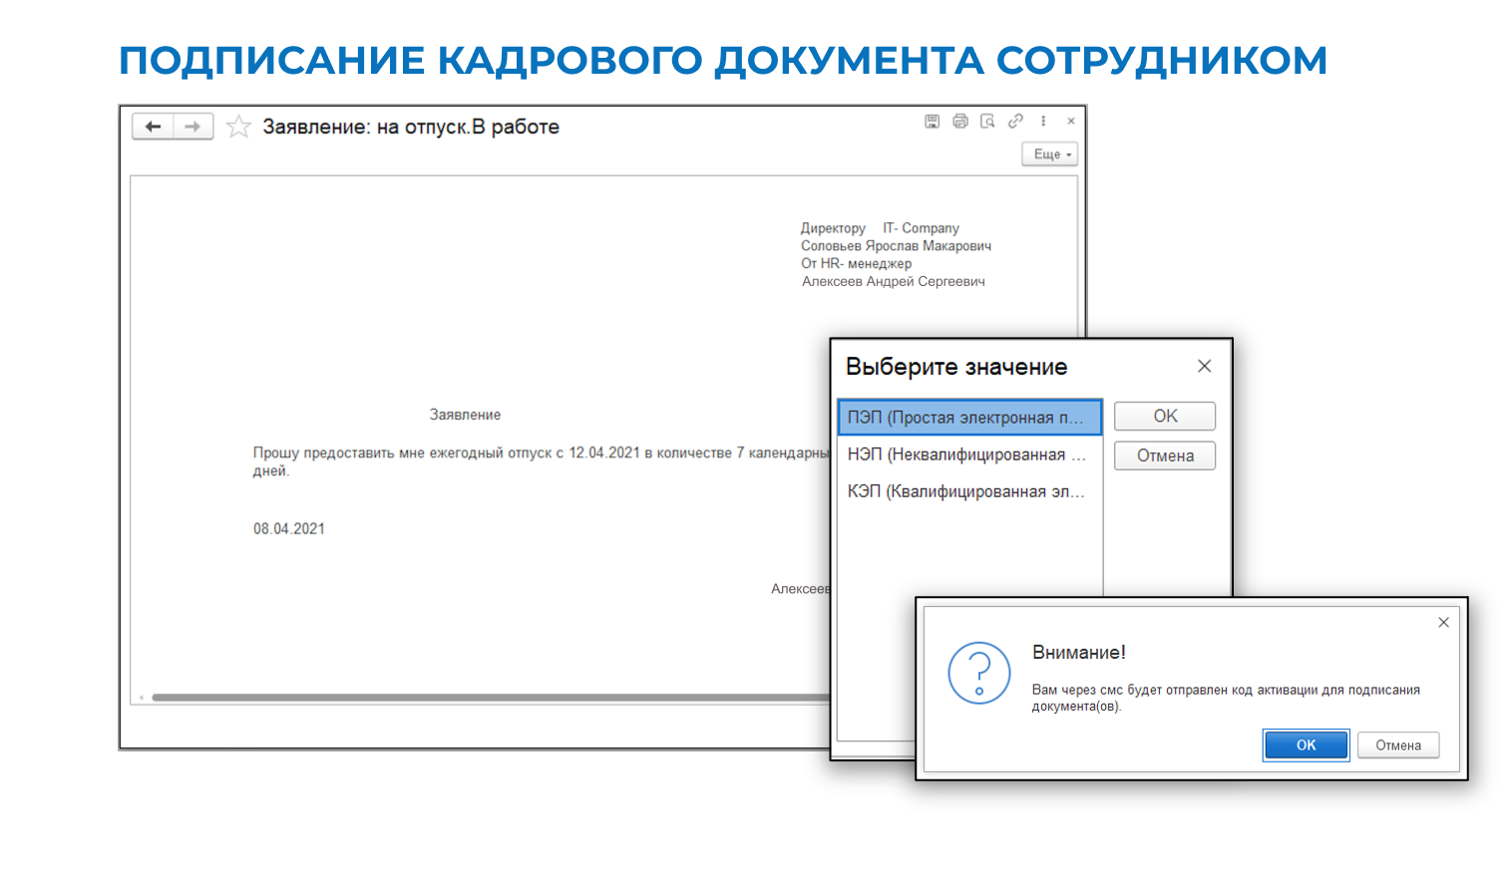Click the horizontal scrollbar under the document
This screenshot has width=1508, height=887.
[491, 698]
